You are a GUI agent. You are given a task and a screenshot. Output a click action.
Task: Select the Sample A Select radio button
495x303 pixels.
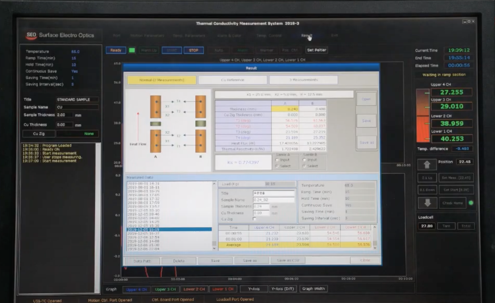(x=277, y=166)
